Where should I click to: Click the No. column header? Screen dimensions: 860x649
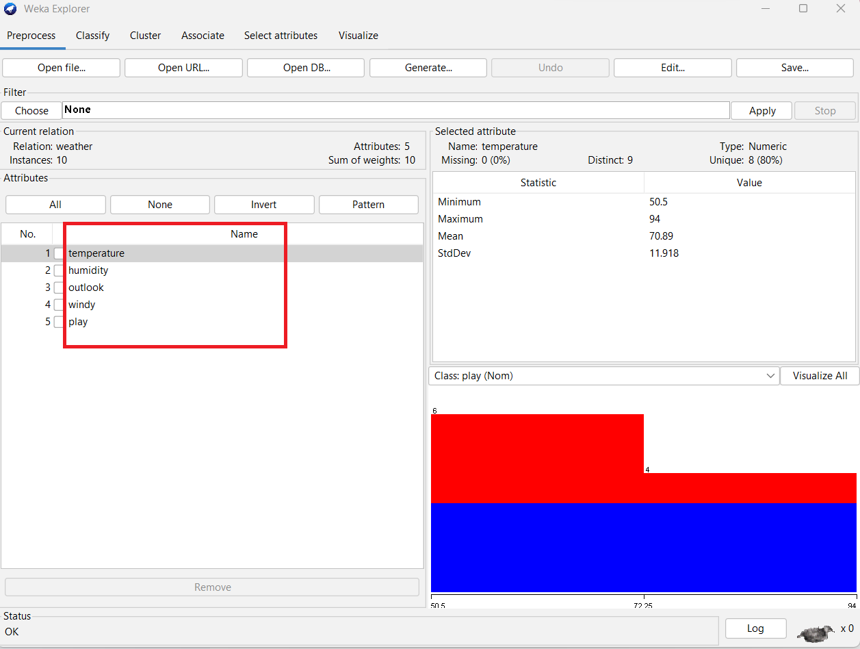coord(27,234)
